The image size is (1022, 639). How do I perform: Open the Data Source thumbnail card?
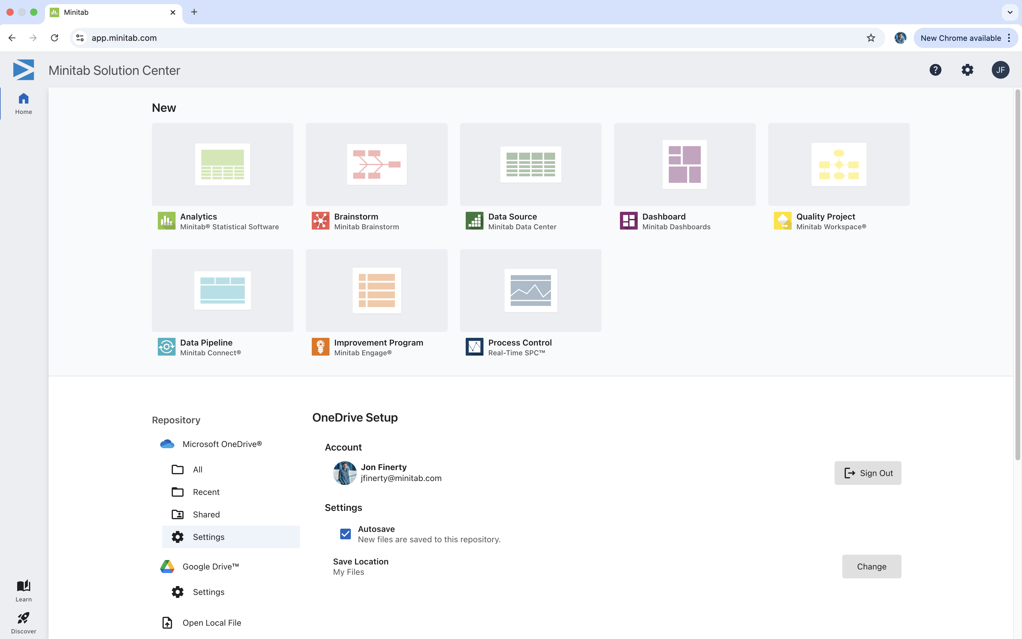(531, 164)
